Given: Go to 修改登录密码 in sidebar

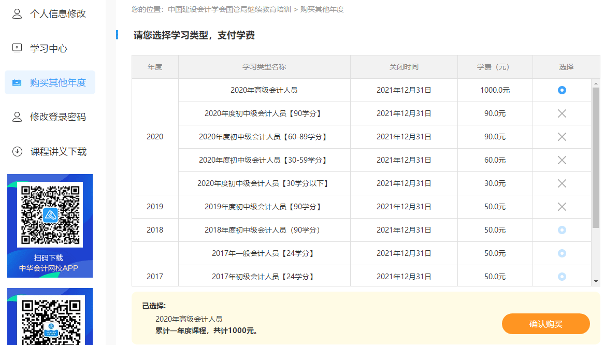Looking at the screenshot, I should (x=57, y=117).
